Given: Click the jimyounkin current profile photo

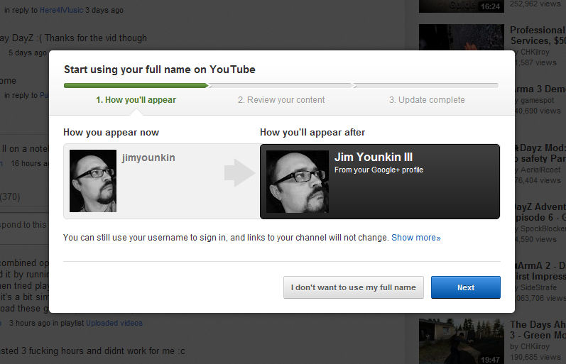Looking at the screenshot, I should pyautogui.click(x=93, y=181).
